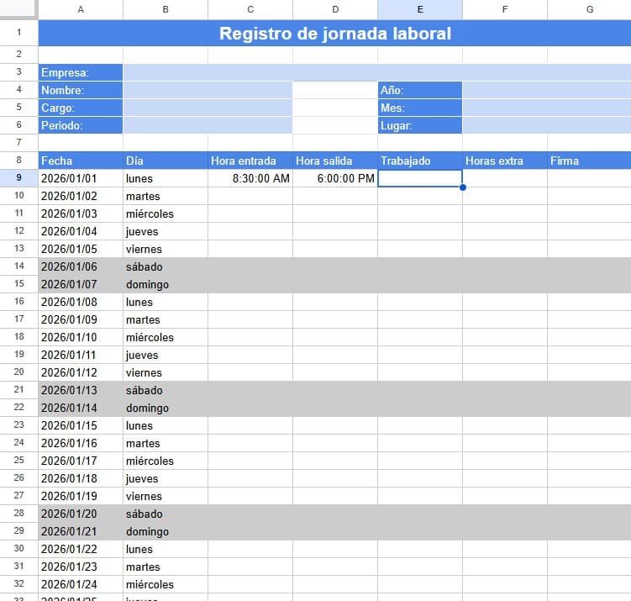Image resolution: width=631 pixels, height=601 pixels.
Task: Select the 'Empresa:' label cell
Action: pyautogui.click(x=81, y=72)
